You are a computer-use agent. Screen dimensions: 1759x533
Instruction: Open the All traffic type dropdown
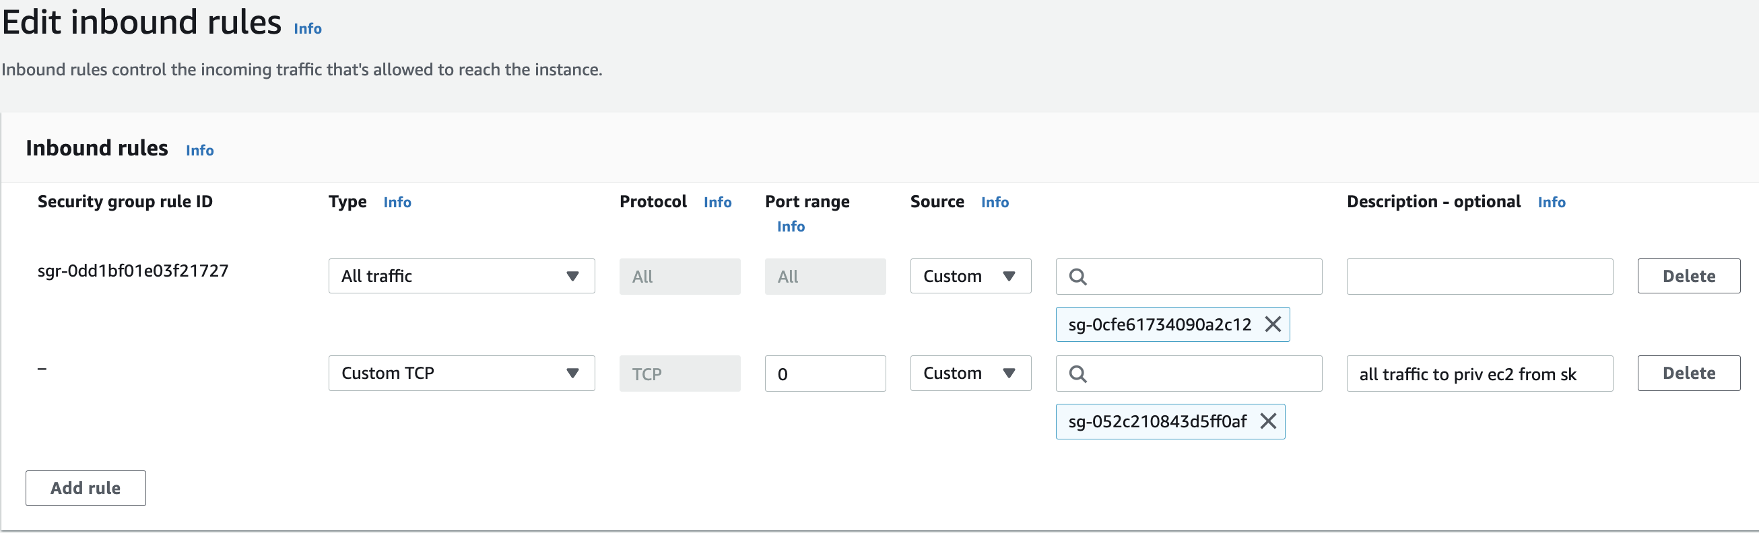pos(461,276)
